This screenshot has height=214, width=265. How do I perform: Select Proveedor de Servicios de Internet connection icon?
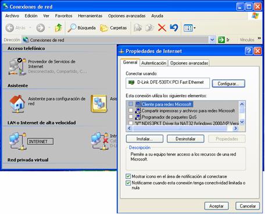tap(17, 66)
